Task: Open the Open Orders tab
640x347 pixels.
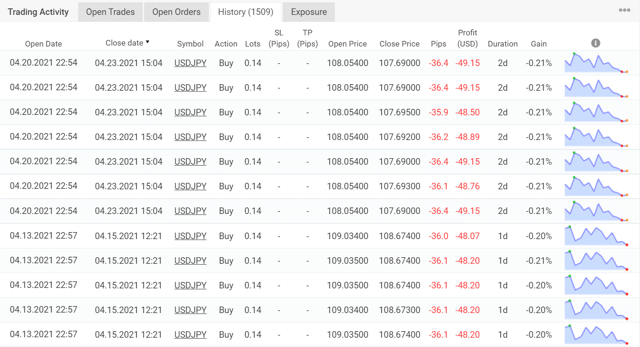Action: pos(176,12)
